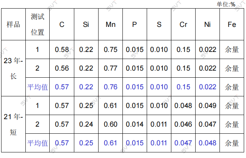Image resolution: width=246 pixels, height=158 pixels.
Task: Select the 测试位置 column header
Action: [x=37, y=25]
